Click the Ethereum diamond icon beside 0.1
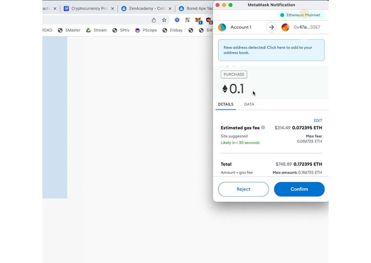The image size is (371, 263). point(225,89)
